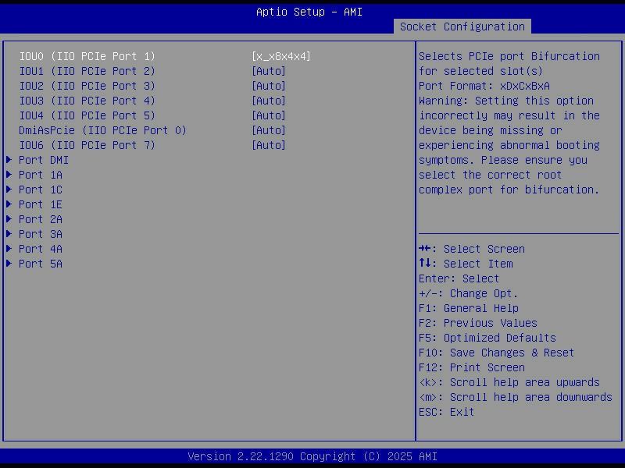Image resolution: width=625 pixels, height=468 pixels.
Task: Change IOU2 (IIO PCIe Port 3) Auto value
Action: (269, 86)
